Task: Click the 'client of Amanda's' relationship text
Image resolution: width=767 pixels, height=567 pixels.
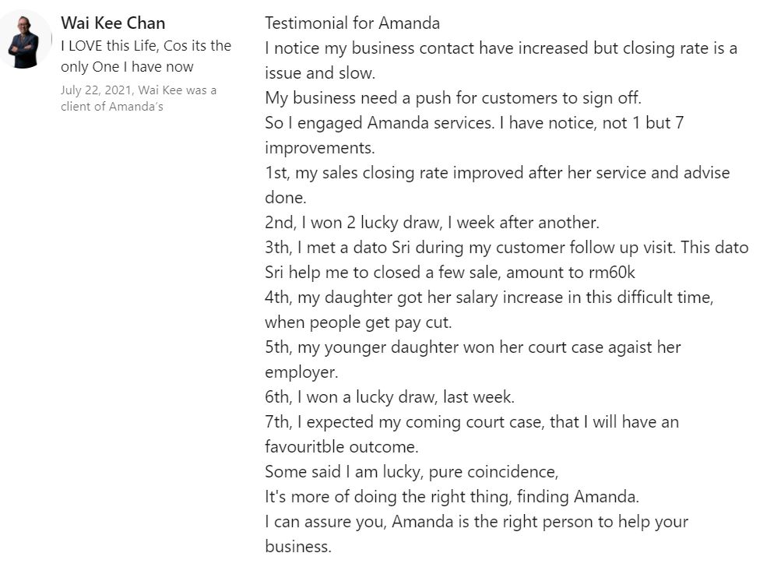Action: coord(112,106)
